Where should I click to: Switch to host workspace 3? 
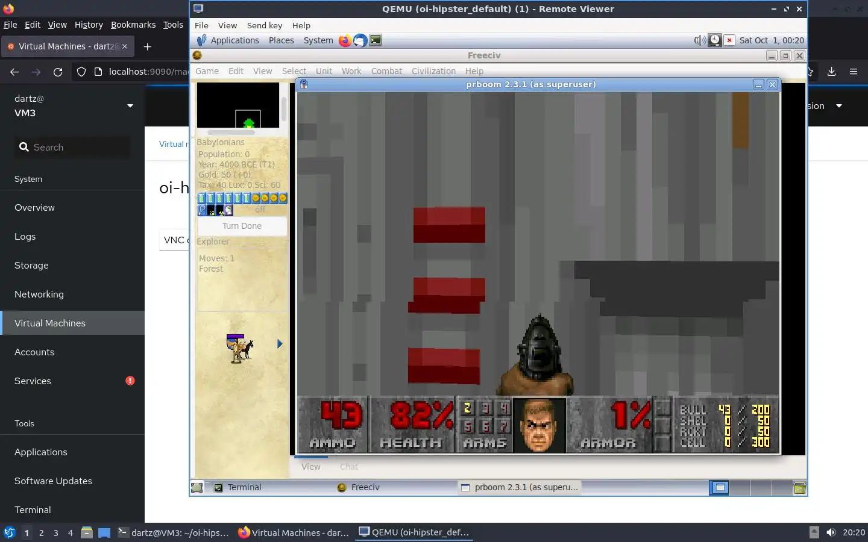tap(56, 532)
